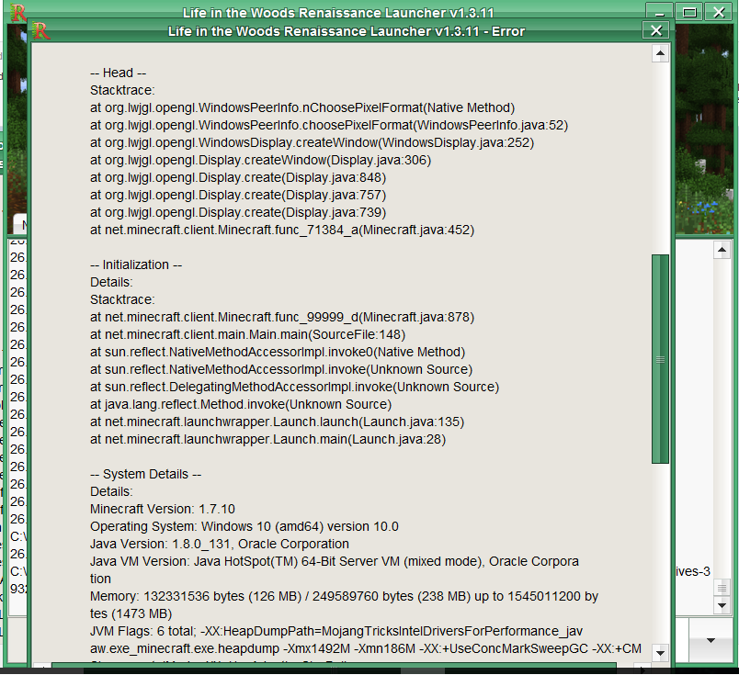
Task: Click the Method.invoke(Unknown Source) line
Action: click(x=241, y=404)
